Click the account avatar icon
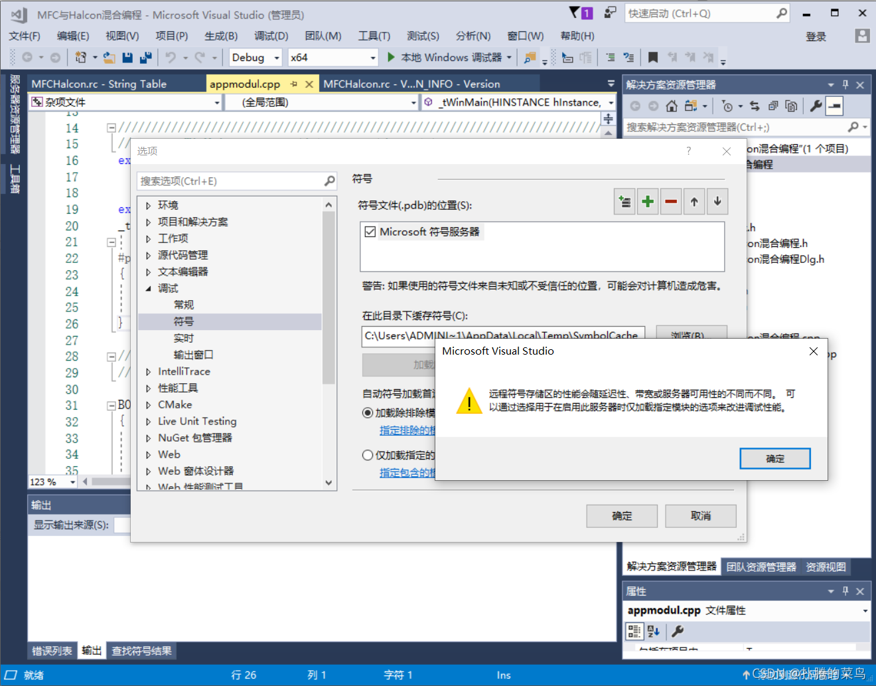 [x=862, y=36]
